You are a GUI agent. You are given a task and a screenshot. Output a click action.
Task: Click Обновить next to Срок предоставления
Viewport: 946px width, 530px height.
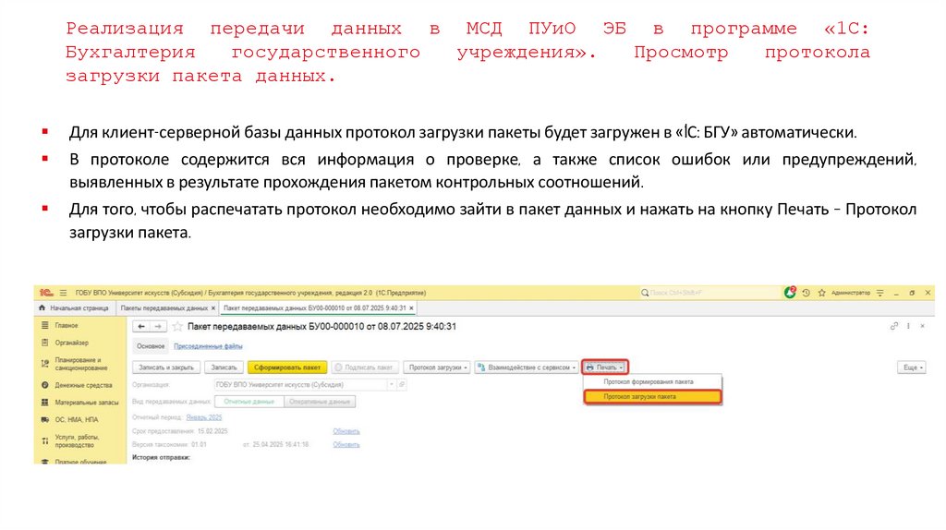tap(346, 431)
